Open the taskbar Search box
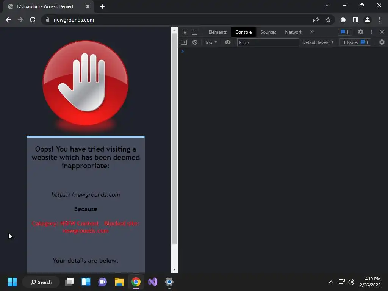The height and width of the screenshot is (291, 388). pos(41,282)
